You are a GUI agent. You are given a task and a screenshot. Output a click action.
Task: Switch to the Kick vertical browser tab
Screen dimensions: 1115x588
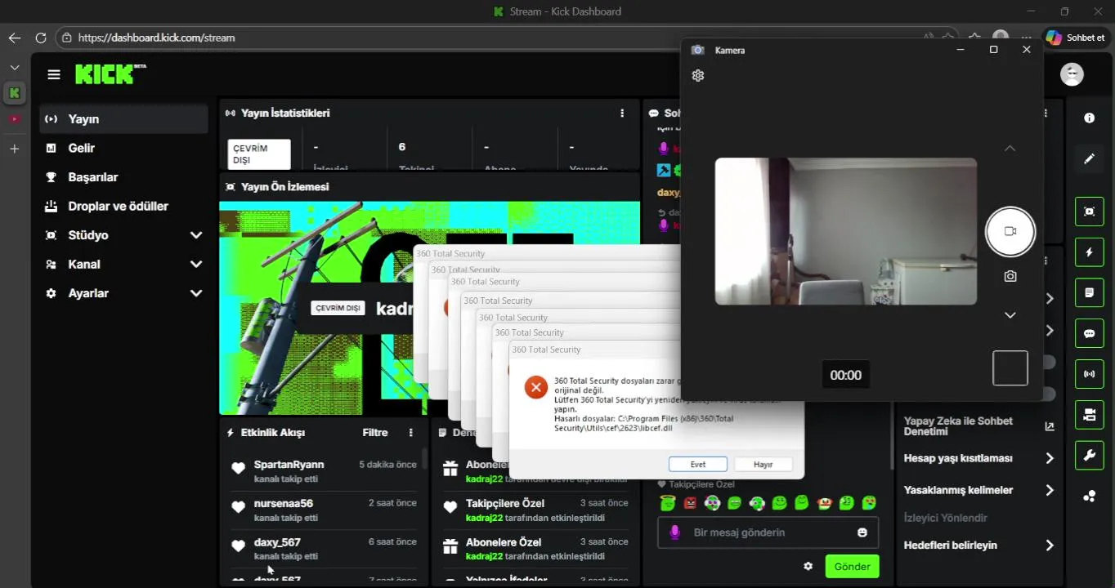(x=14, y=93)
